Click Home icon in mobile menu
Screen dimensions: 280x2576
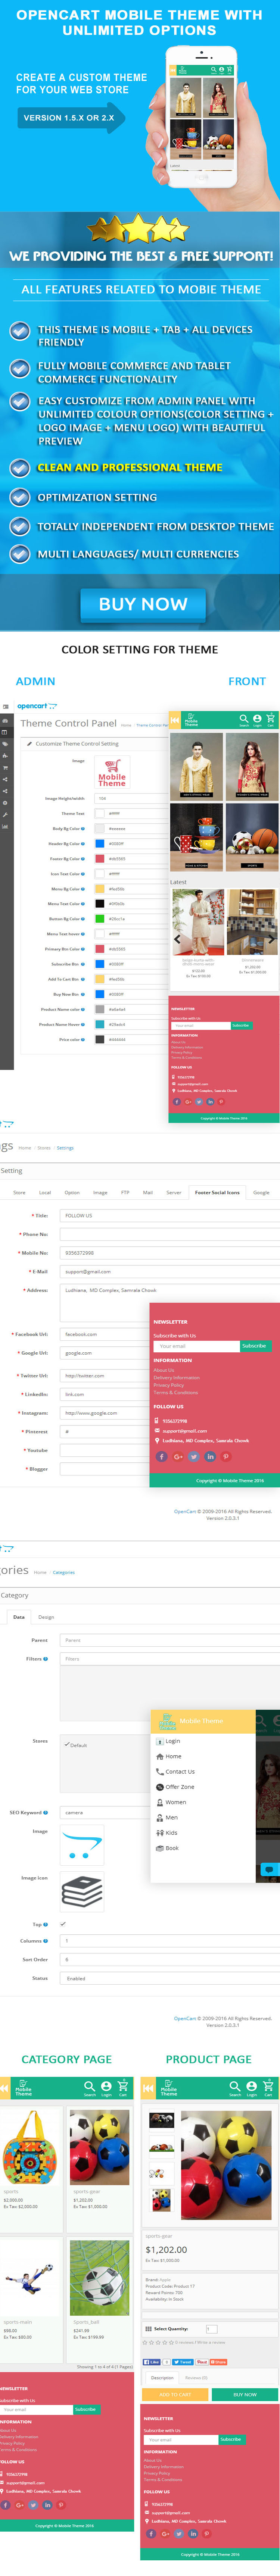tap(160, 1756)
